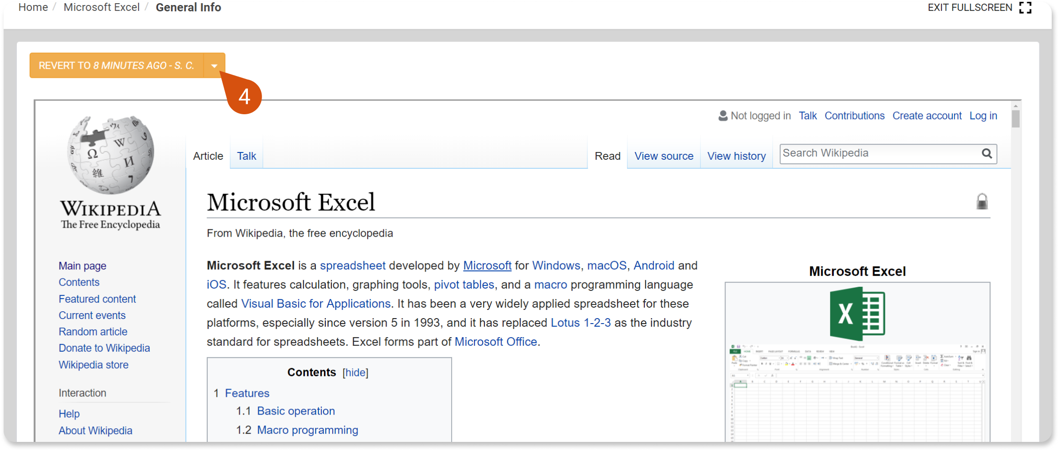Follow the pivot tables link
The image size is (1059, 451).
pos(464,285)
